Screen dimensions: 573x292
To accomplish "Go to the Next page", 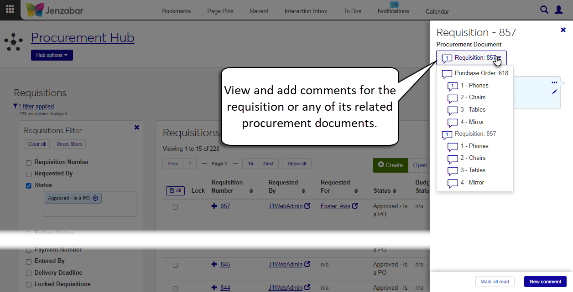I will click(268, 164).
